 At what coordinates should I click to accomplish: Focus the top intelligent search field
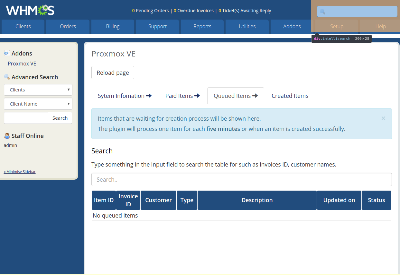(357, 12)
